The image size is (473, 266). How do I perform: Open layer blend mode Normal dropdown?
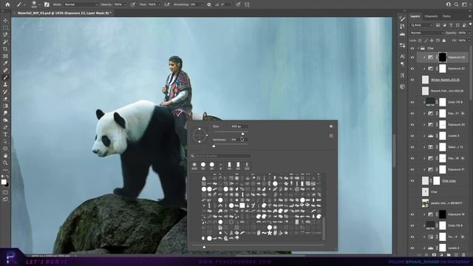pyautogui.click(x=426, y=33)
